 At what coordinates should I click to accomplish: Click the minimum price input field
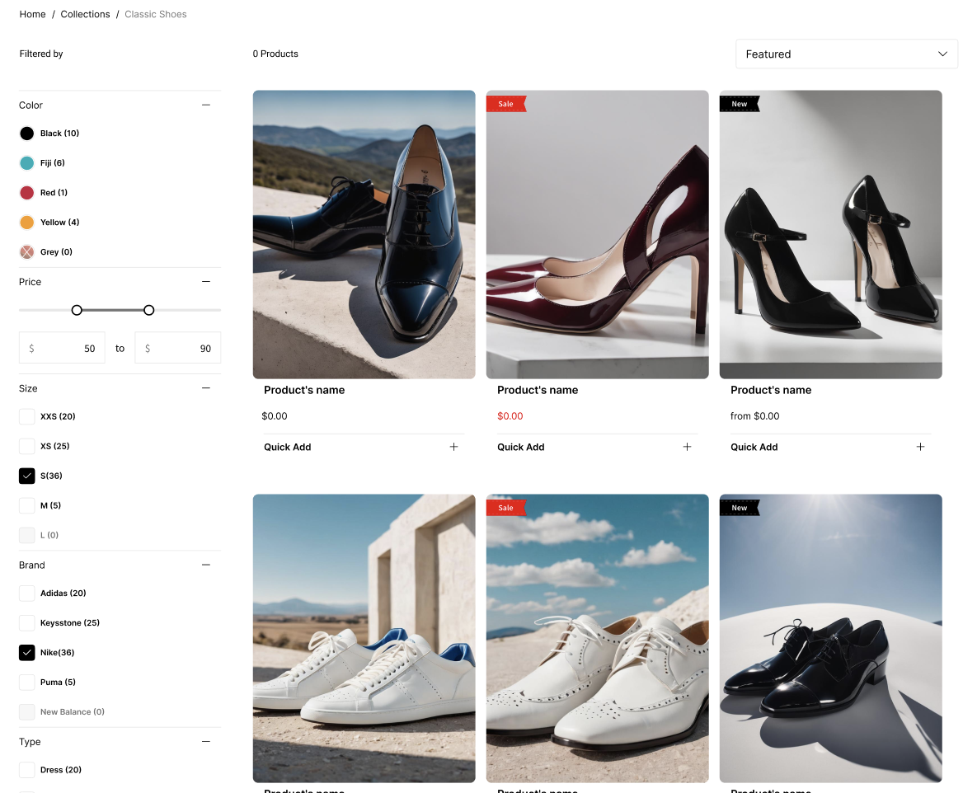62,348
